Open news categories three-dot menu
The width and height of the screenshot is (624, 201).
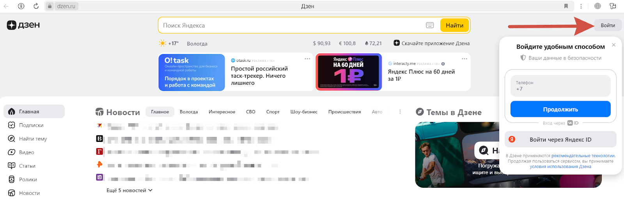pyautogui.click(x=400, y=112)
